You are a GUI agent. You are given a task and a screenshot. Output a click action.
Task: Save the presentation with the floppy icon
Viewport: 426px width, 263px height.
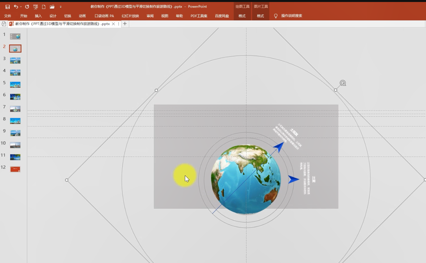point(8,7)
